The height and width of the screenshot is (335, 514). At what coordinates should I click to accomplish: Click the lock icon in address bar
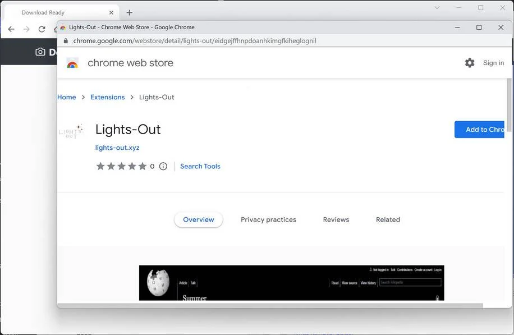(x=66, y=40)
